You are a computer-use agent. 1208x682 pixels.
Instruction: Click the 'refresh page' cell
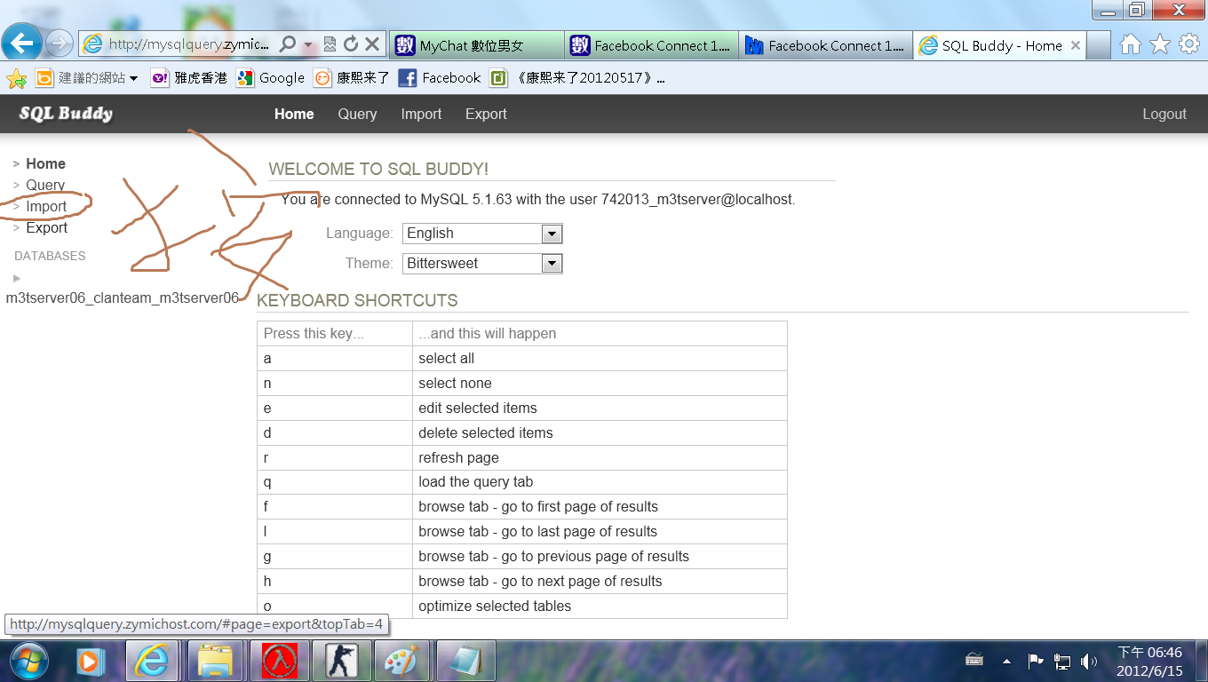pyautogui.click(x=600, y=457)
